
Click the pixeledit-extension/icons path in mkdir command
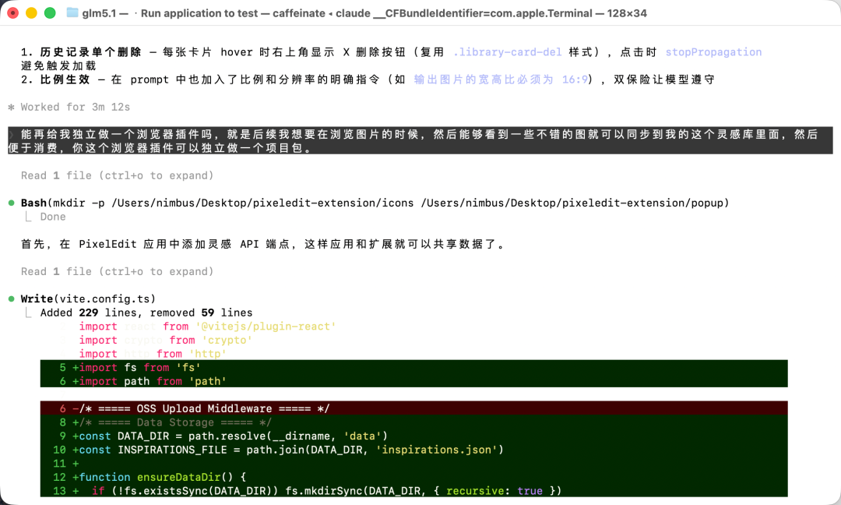(263, 203)
